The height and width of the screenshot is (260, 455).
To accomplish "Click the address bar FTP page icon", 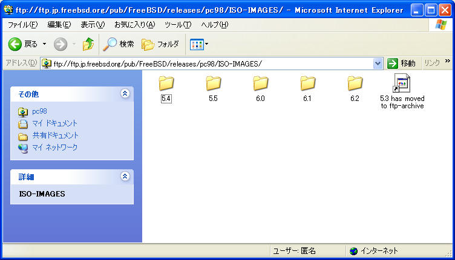I will (x=47, y=63).
